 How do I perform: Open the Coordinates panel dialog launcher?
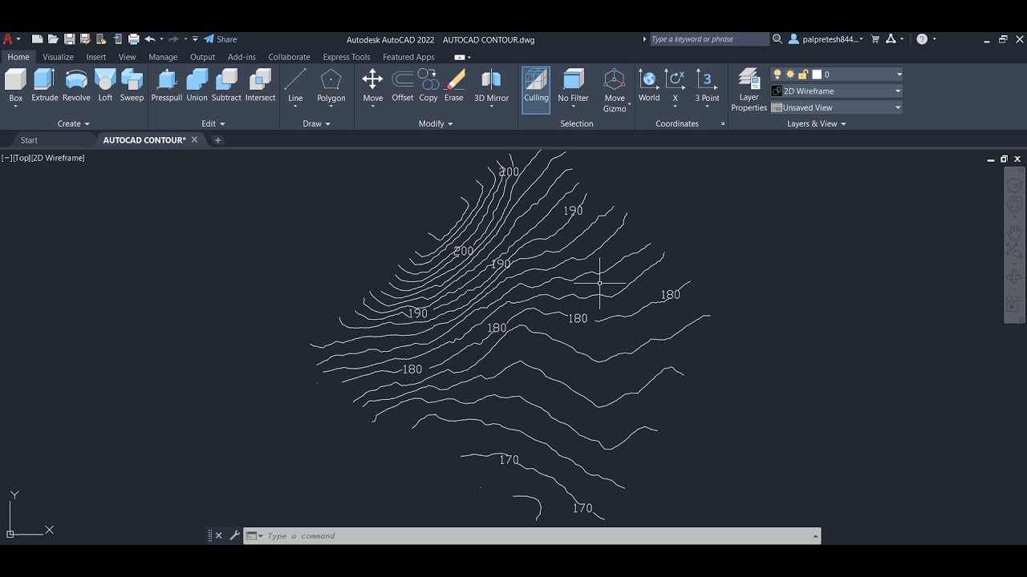coord(722,124)
